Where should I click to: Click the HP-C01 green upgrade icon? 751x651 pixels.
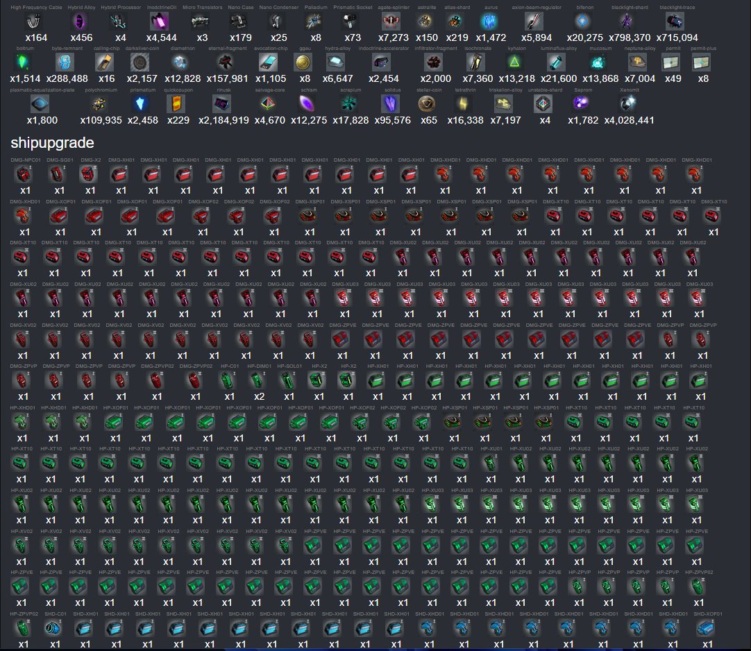(228, 380)
